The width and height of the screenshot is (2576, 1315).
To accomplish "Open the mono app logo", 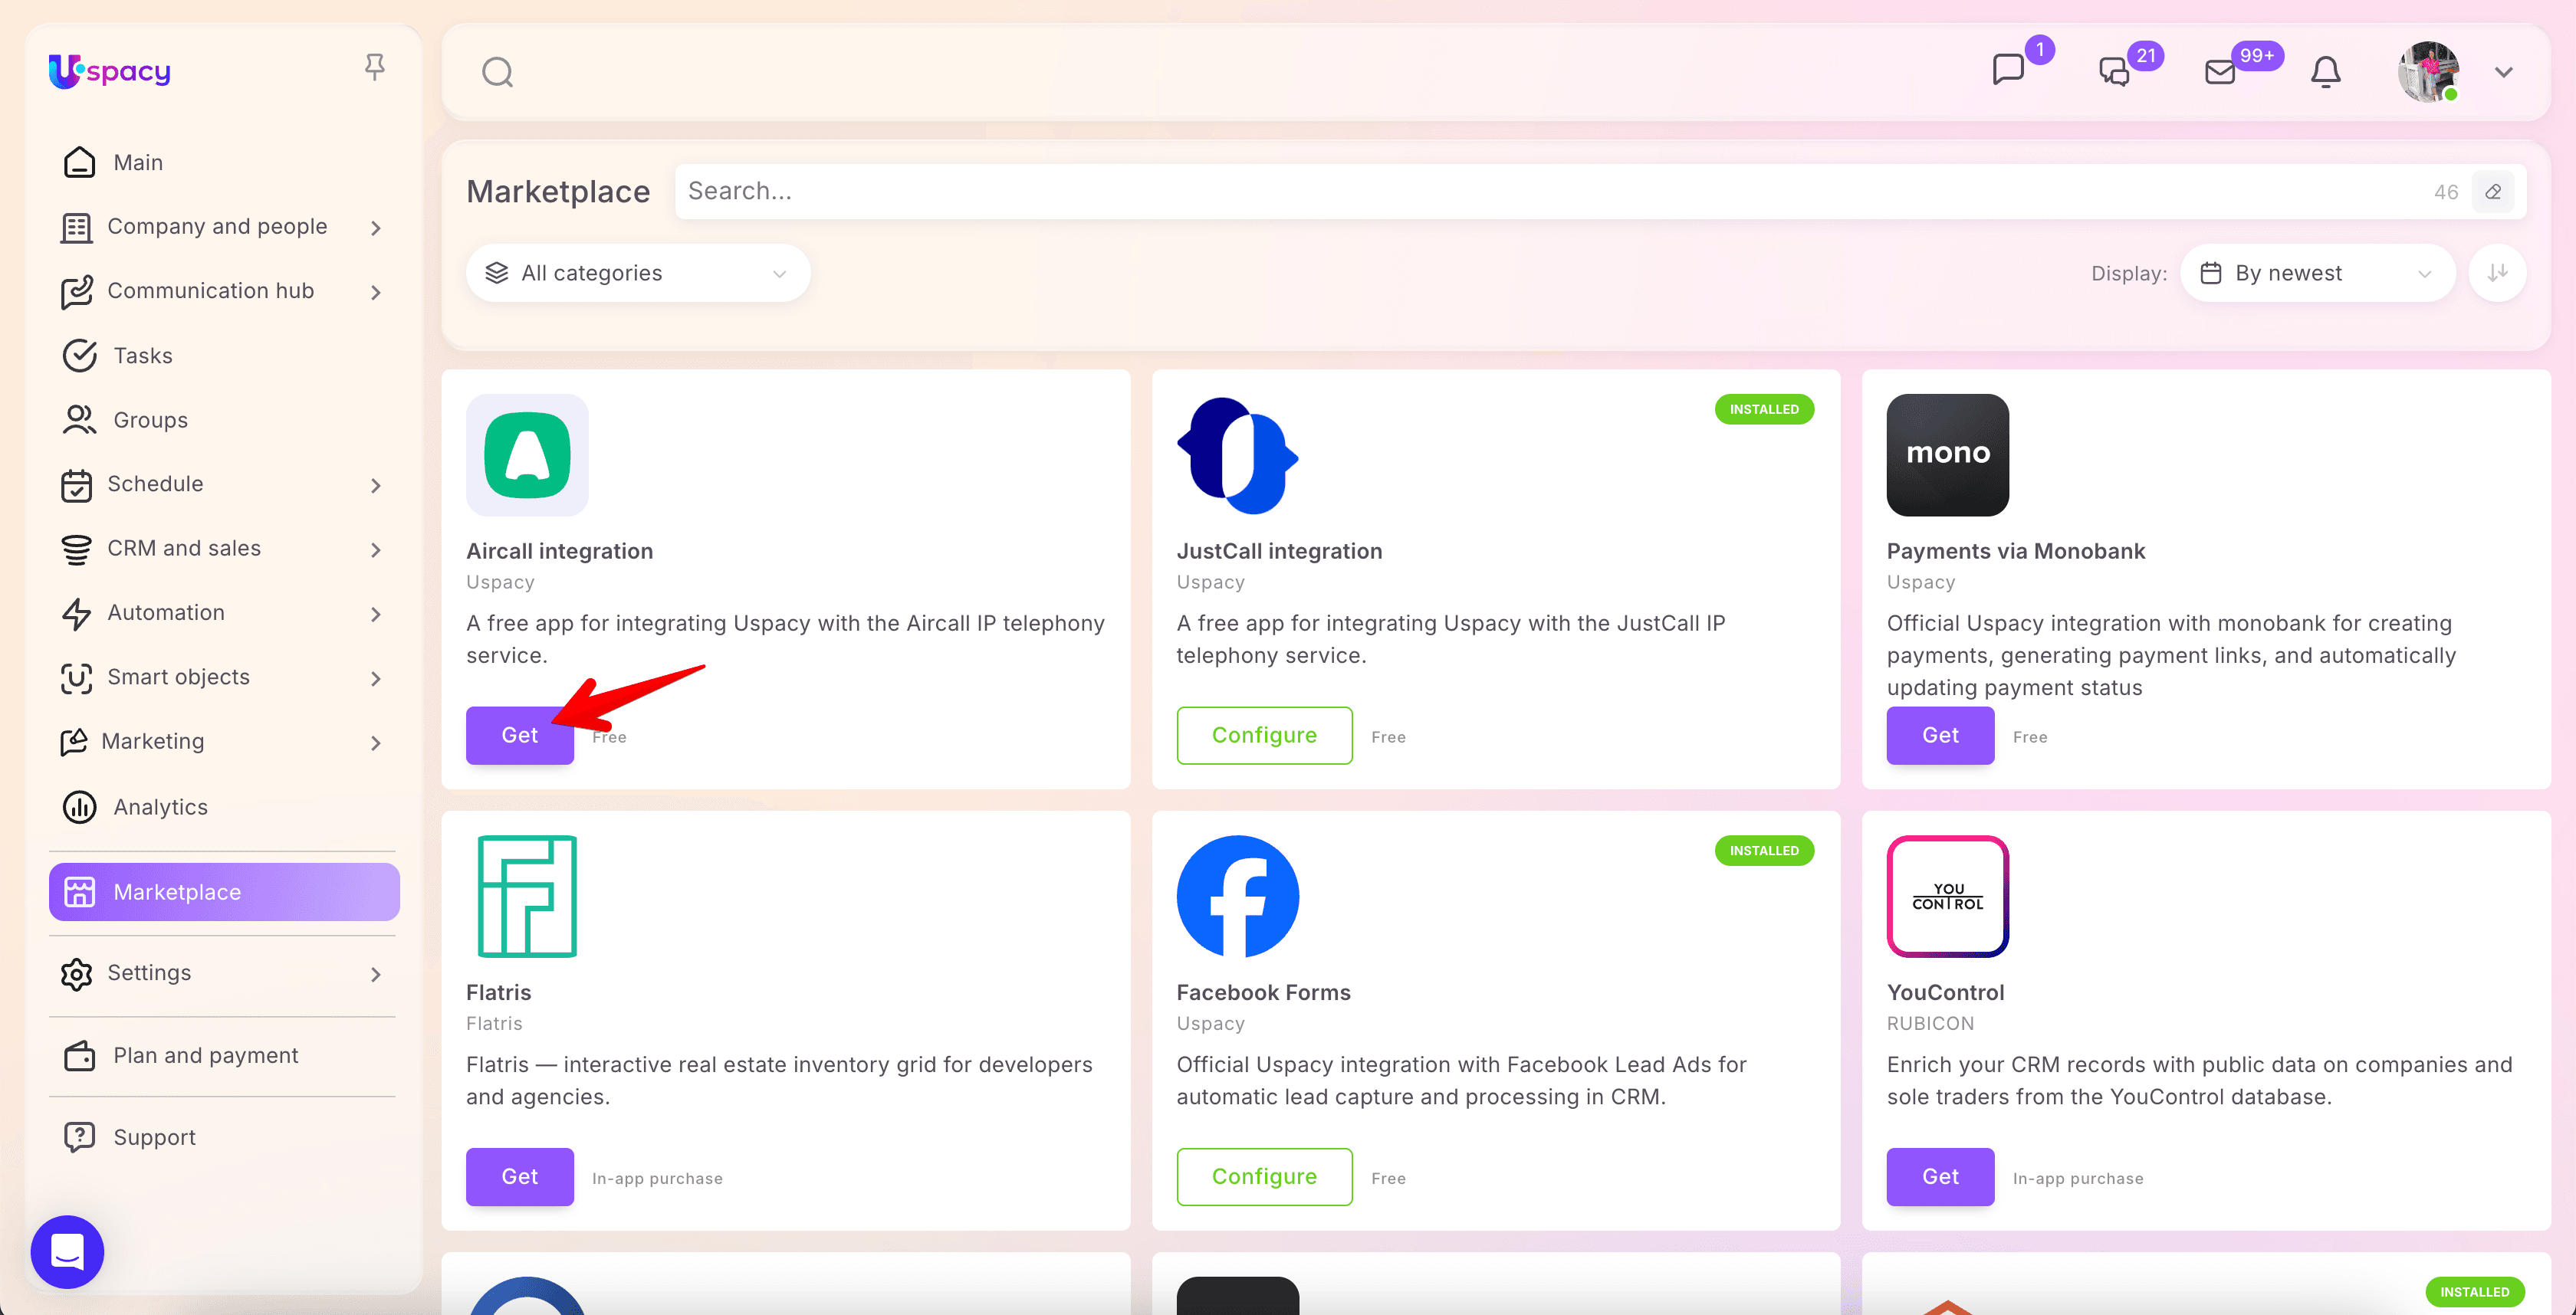I will coord(1948,454).
